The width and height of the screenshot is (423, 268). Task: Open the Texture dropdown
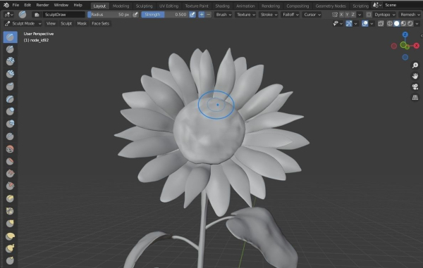coord(246,15)
